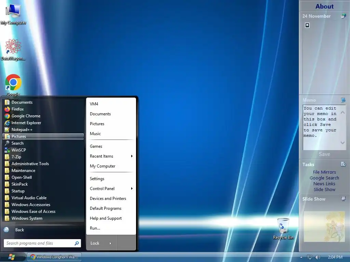Click the Google Chrome icon in programs list
Screen dimensions: 350x262
[x=7, y=116]
